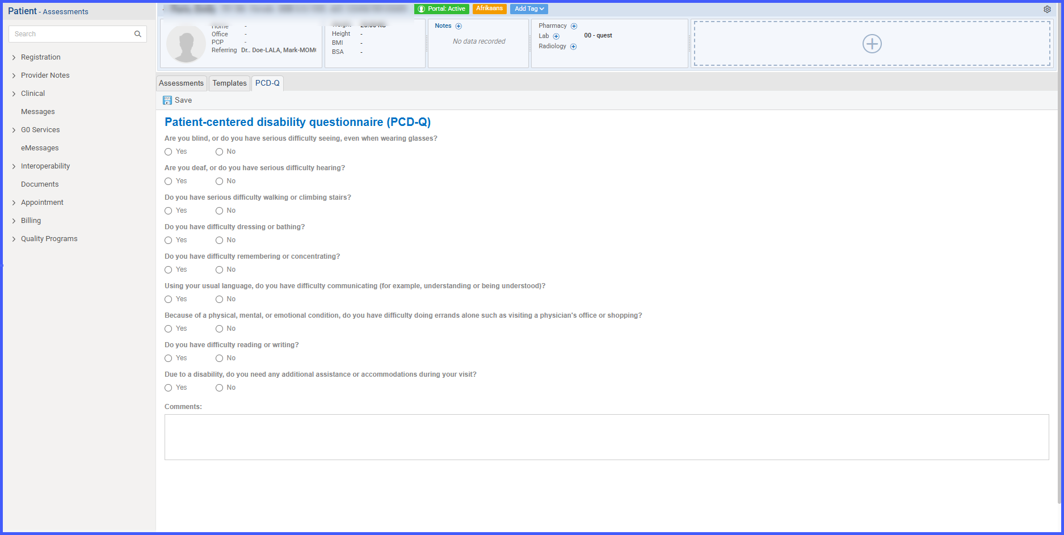Select Yes for difficulty remembering or concentrating
Image resolution: width=1064 pixels, height=535 pixels.
coord(168,270)
